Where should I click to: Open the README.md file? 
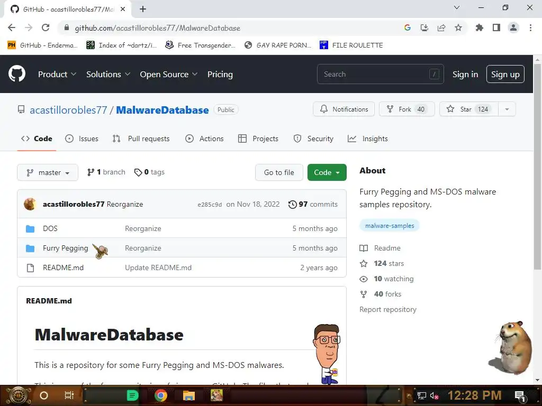tap(64, 267)
